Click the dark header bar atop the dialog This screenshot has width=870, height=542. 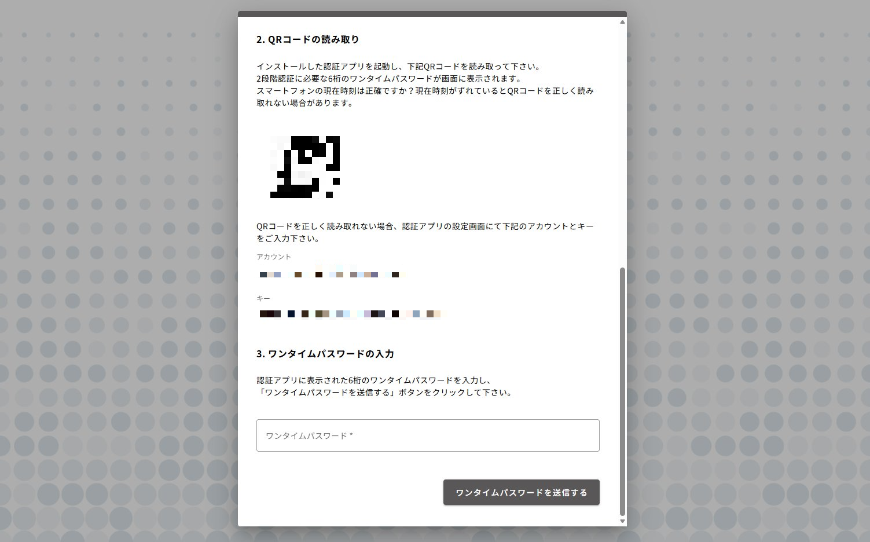tap(432, 14)
